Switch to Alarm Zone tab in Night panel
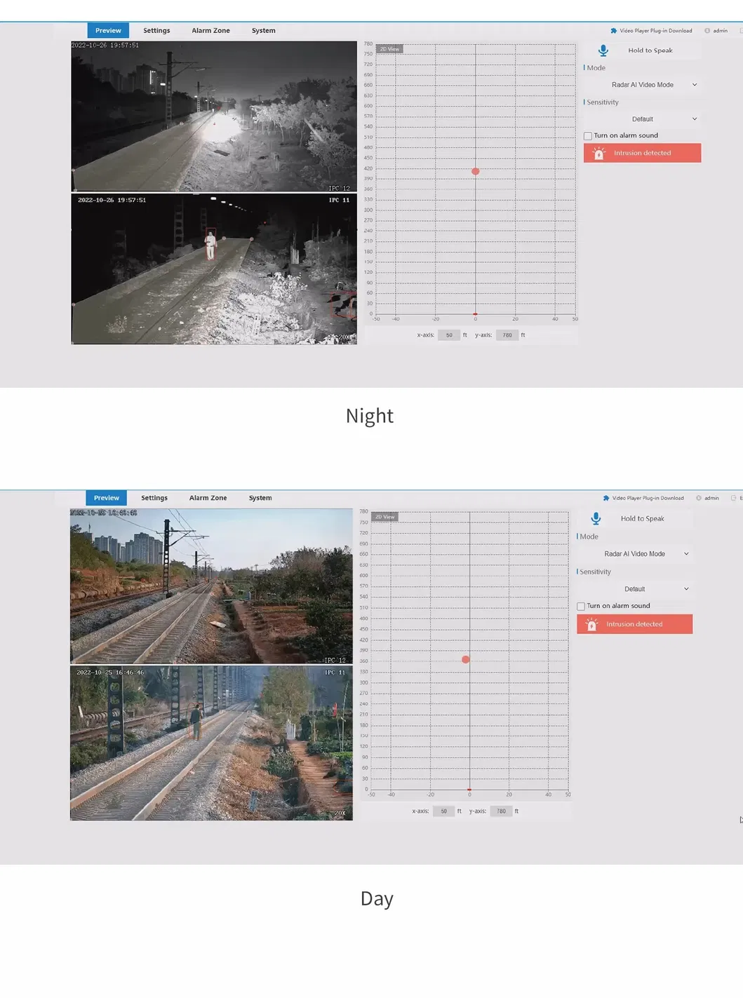 (210, 31)
